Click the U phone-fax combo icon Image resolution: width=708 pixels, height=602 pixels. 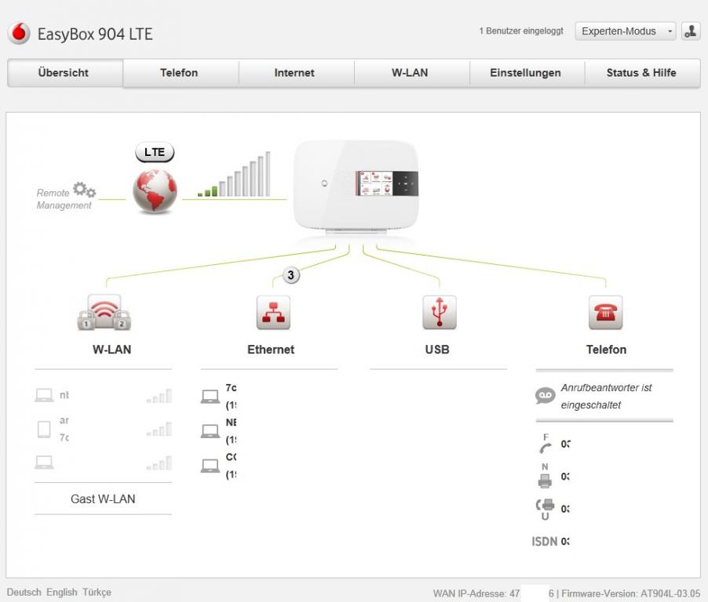pyautogui.click(x=545, y=509)
